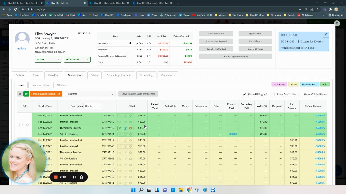Click New Transaction button

216,34
